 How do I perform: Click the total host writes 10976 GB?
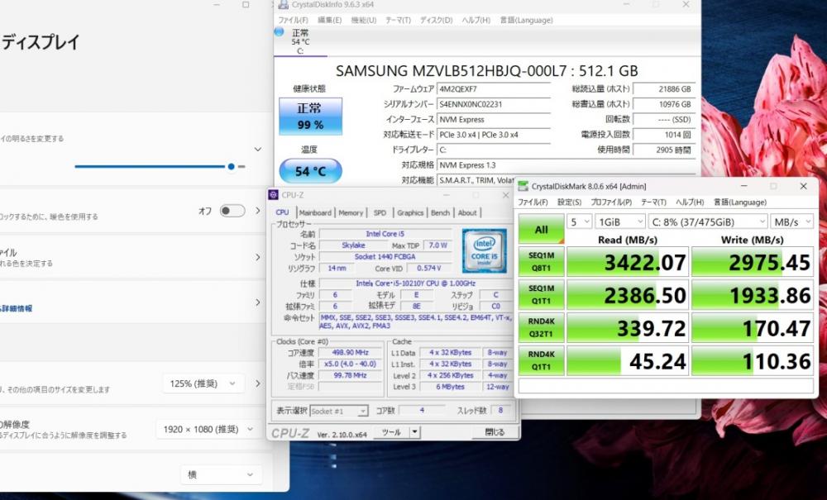[x=664, y=104]
